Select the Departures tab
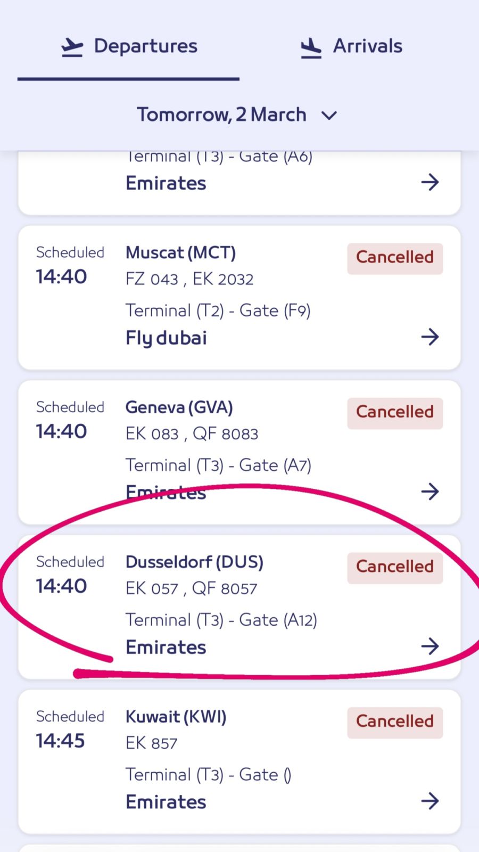Viewport: 479px width, 852px height. pyautogui.click(x=145, y=46)
